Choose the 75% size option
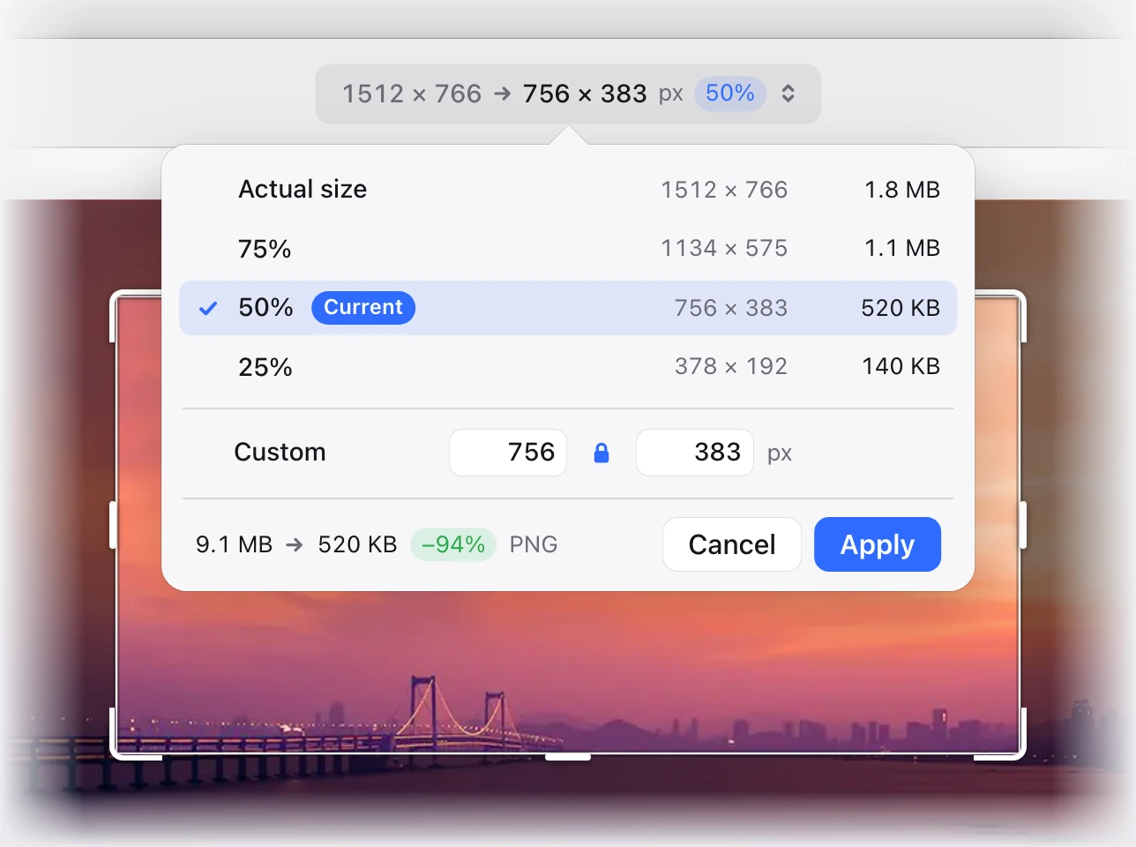Screen dimensions: 1136x847 [568, 249]
